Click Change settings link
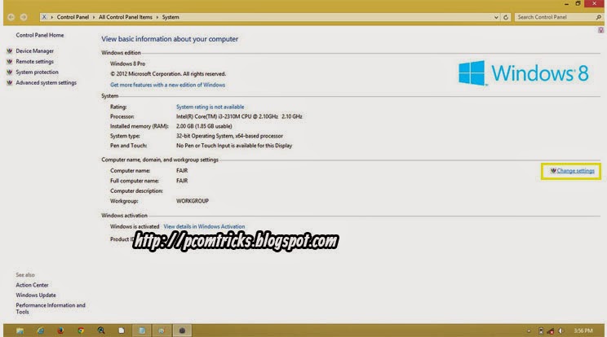 pos(576,171)
